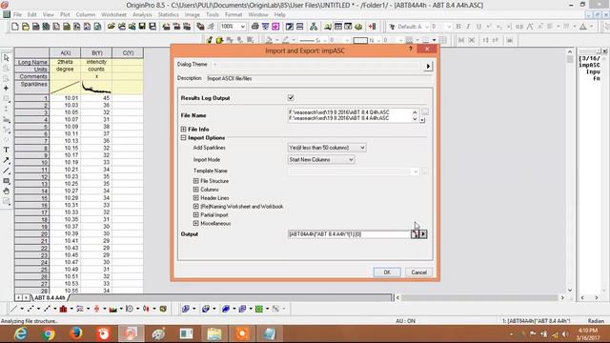
Task: Click the Output range text field
Action: pos(349,234)
